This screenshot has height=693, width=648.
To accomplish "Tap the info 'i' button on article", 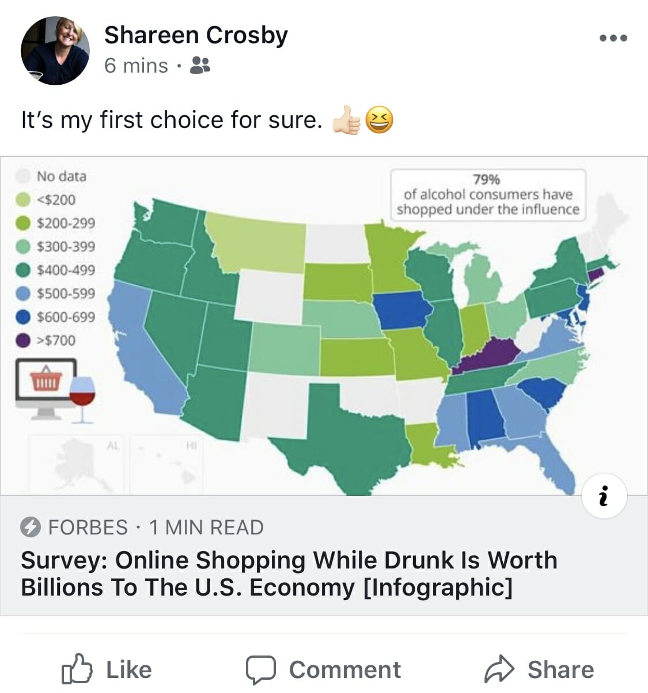I will click(x=604, y=496).
